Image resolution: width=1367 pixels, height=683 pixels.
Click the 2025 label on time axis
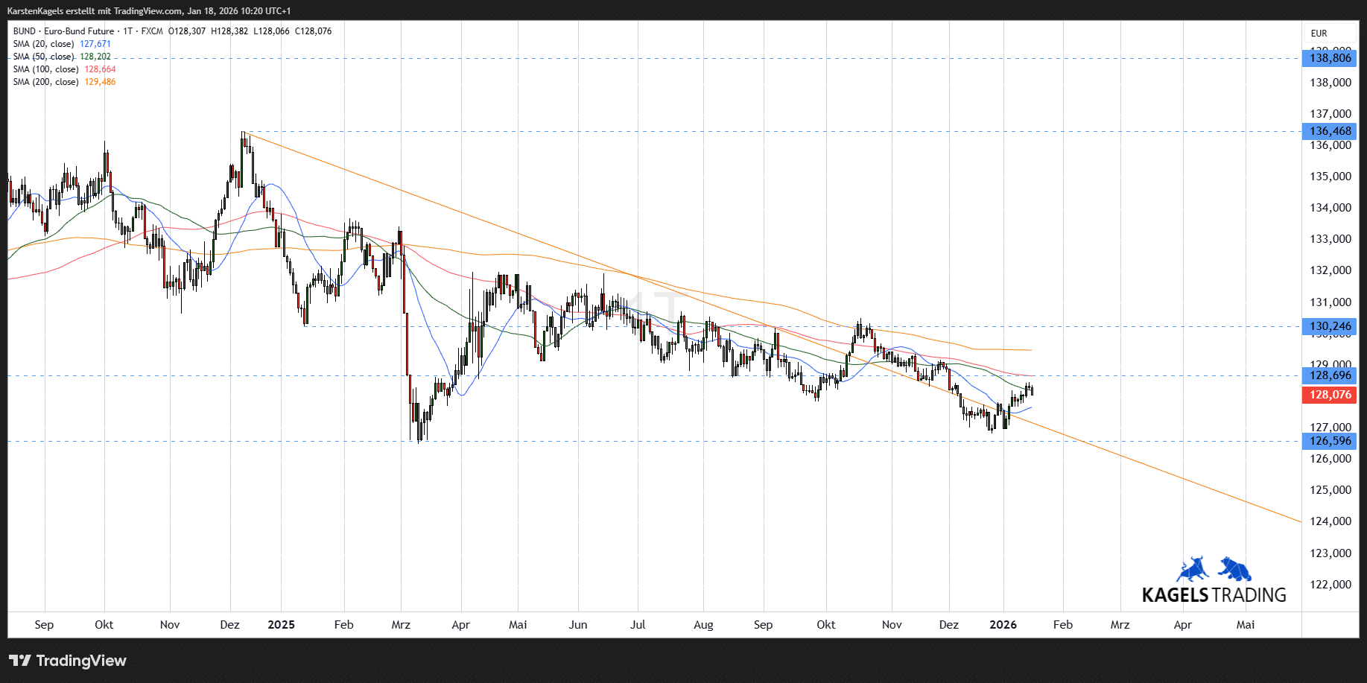(281, 625)
